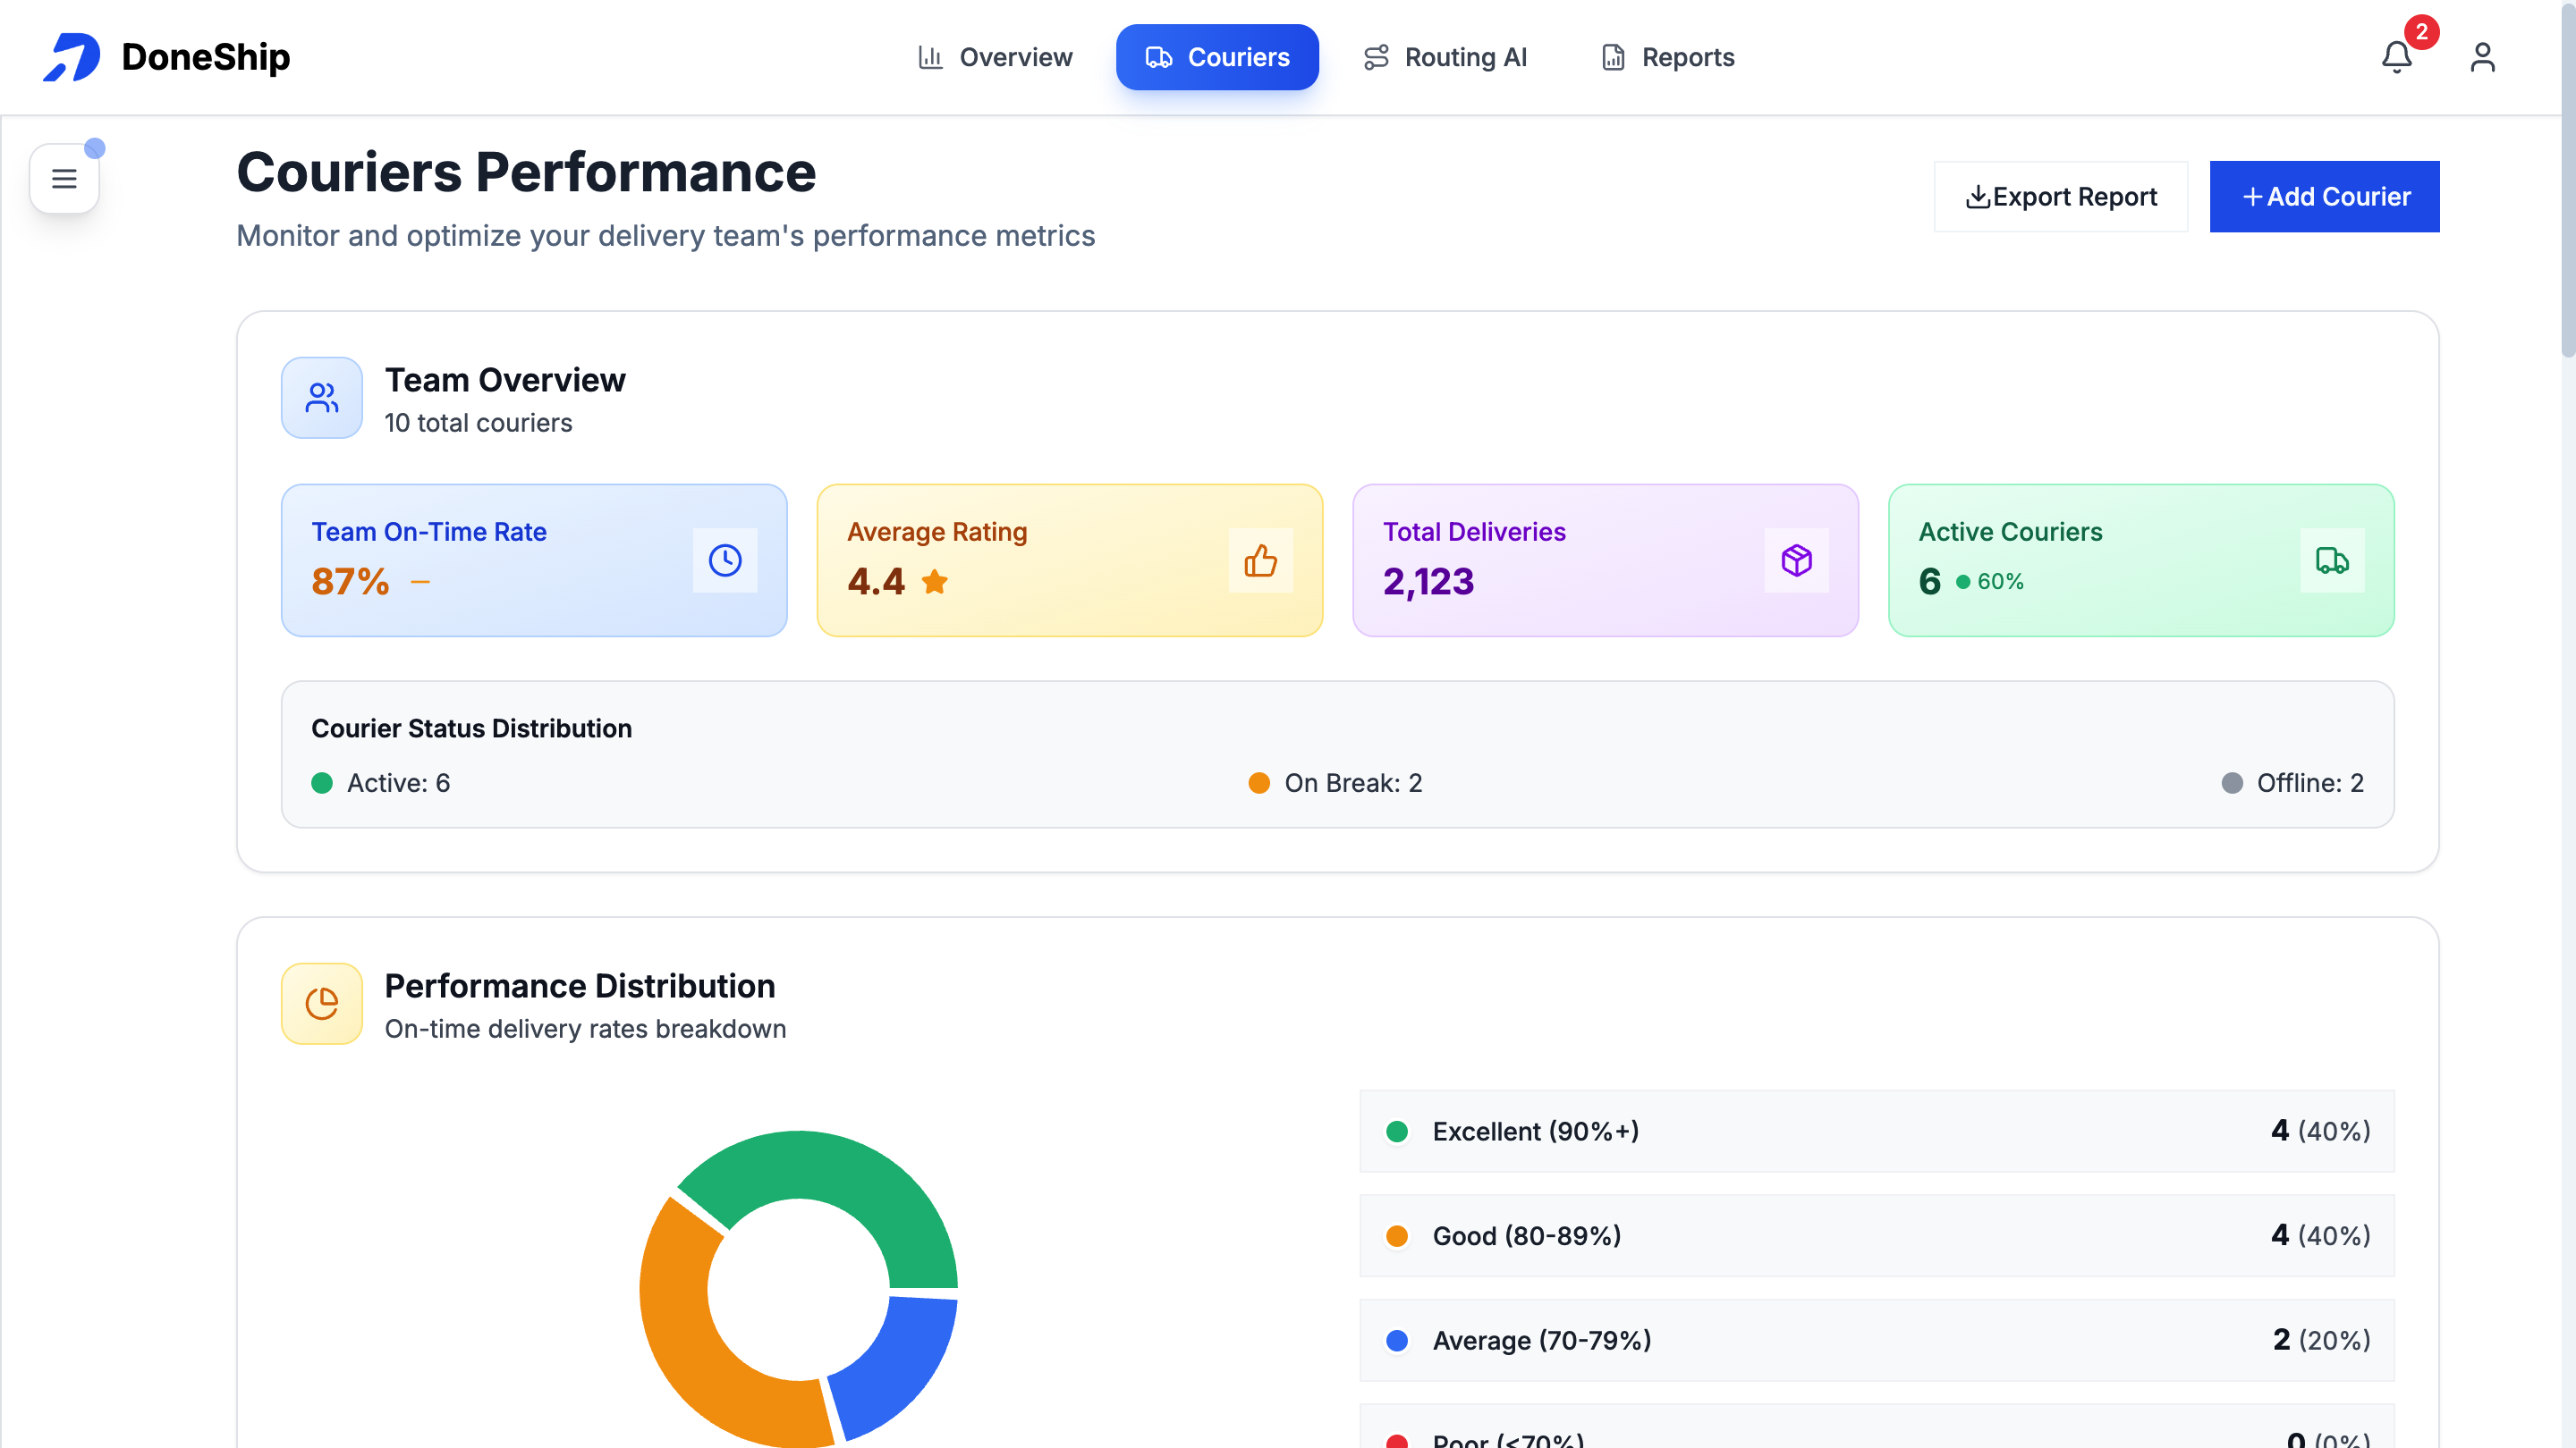Click the pie chart icon beside Performance Distribution

[321, 1003]
